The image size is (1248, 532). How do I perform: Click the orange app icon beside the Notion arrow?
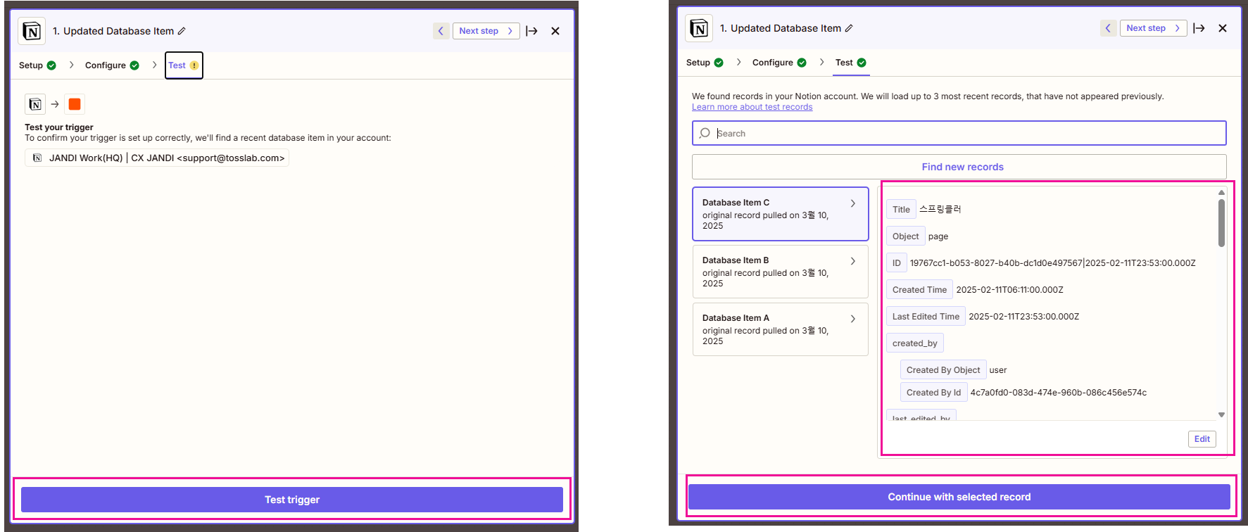75,104
